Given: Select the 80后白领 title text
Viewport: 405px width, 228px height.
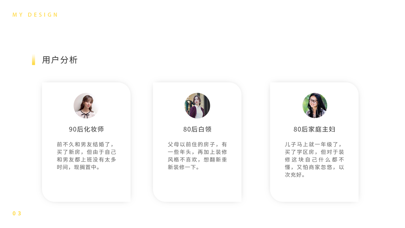Looking at the screenshot, I should pos(197,129).
